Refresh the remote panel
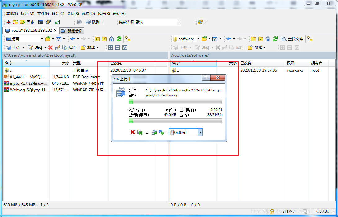 coord(275,39)
